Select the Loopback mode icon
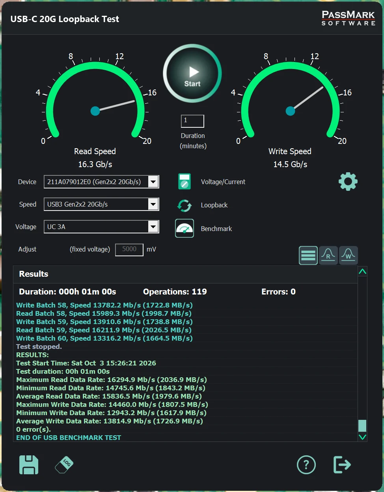384x492 pixels. [185, 205]
